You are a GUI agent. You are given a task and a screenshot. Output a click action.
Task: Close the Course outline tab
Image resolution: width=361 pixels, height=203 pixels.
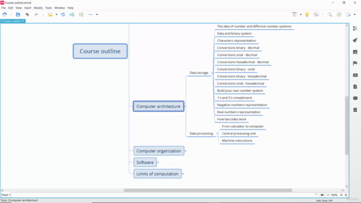23,21
